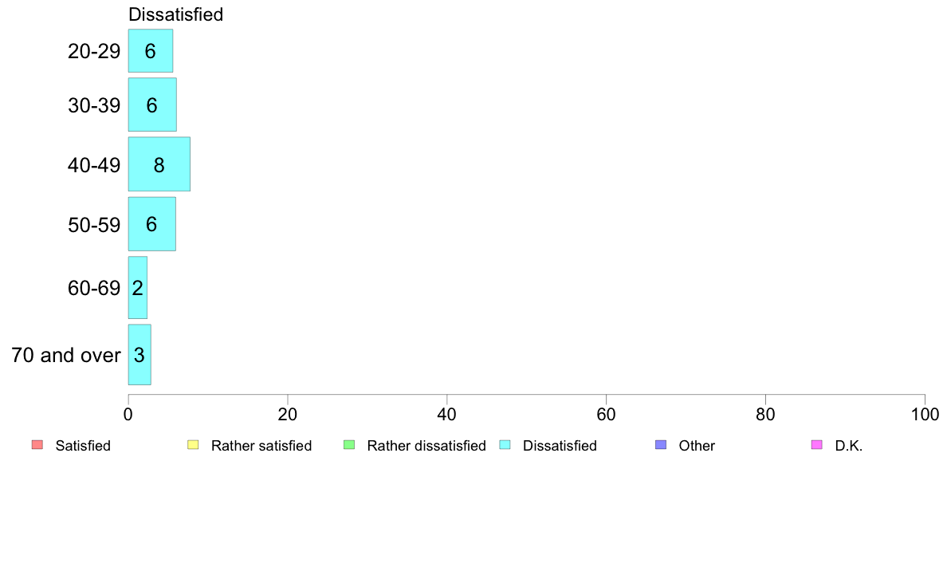The height and width of the screenshot is (587, 947).
Task: Click the pink D.K. legend swatch
Action: (816, 445)
